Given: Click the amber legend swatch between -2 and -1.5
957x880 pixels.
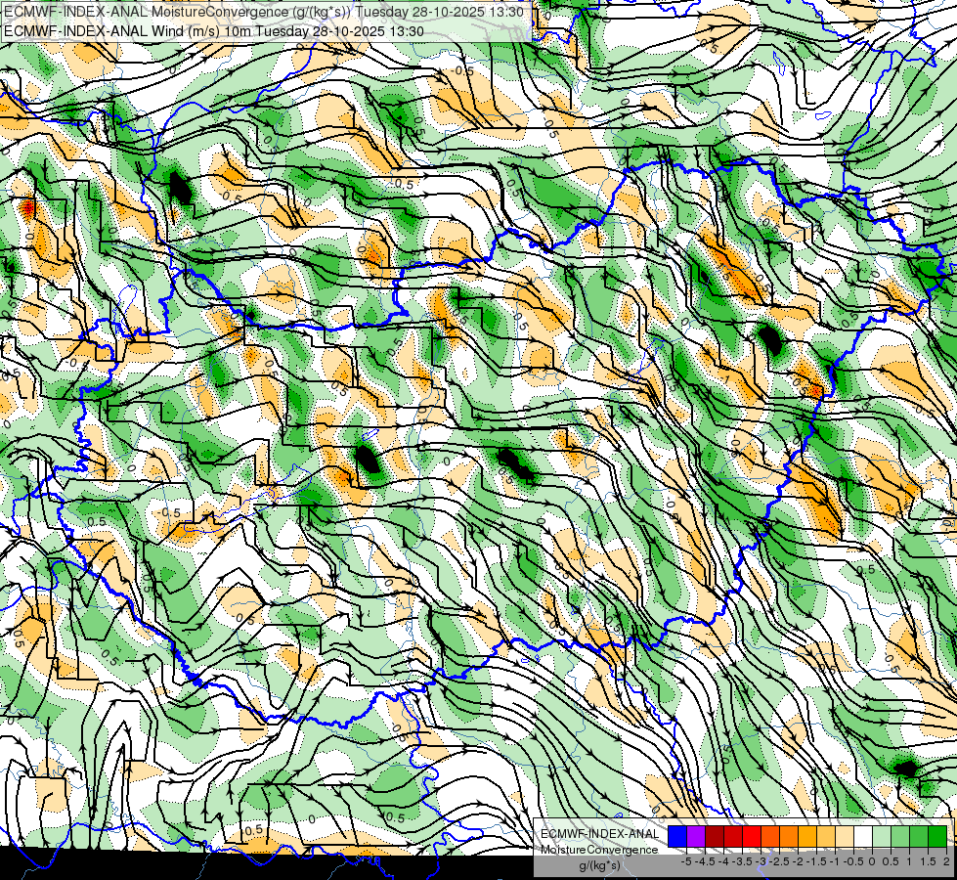Looking at the screenshot, I should (807, 837).
